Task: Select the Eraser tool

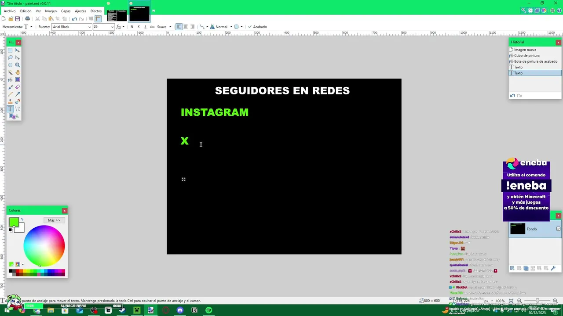Action: 18,87
